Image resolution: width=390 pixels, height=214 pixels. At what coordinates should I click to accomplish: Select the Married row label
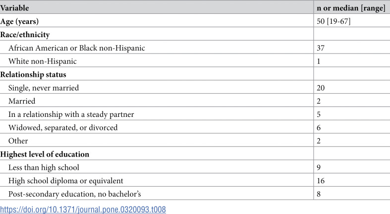pos(22,101)
